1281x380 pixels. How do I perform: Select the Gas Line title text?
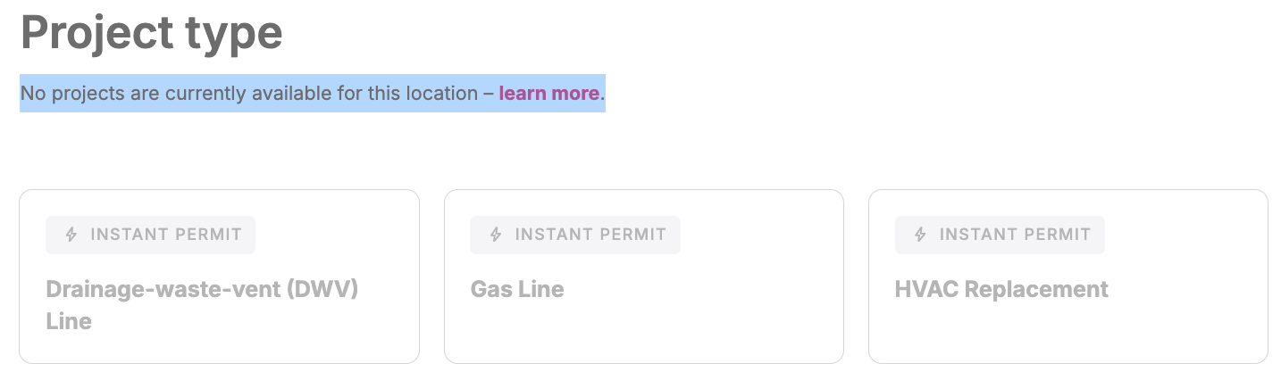(517, 290)
